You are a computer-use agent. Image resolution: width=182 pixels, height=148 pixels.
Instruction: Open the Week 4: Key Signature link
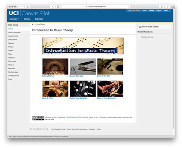[78, 98]
